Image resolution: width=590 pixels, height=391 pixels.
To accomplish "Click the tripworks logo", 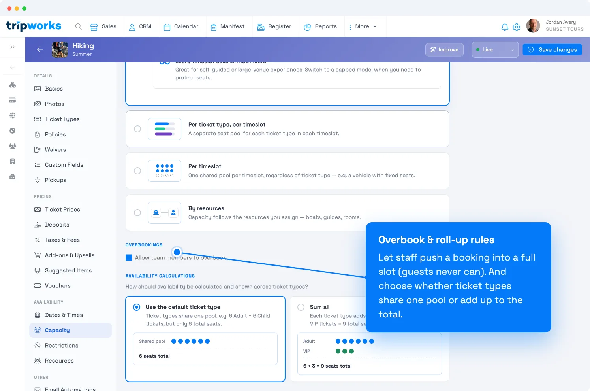I will pos(34,26).
